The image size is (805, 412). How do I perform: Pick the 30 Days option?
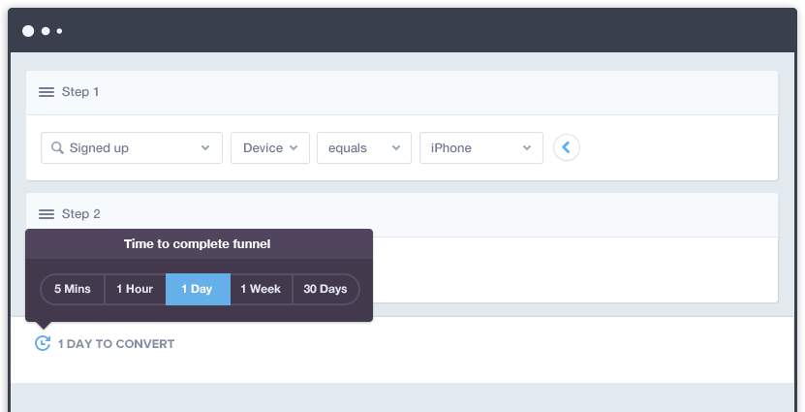point(325,289)
